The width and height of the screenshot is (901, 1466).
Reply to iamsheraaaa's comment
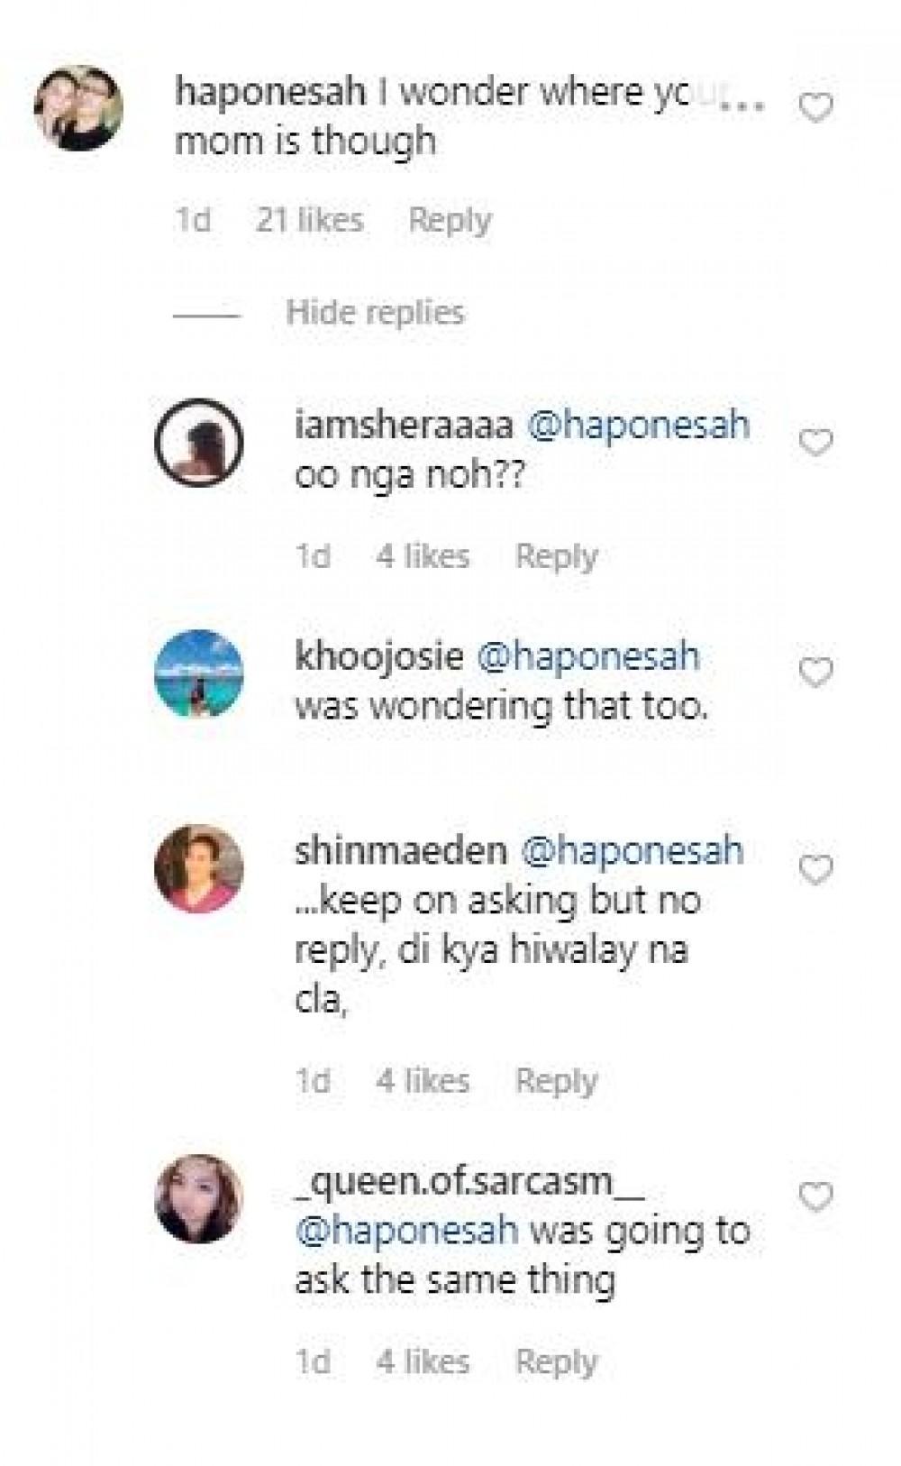[x=556, y=556]
